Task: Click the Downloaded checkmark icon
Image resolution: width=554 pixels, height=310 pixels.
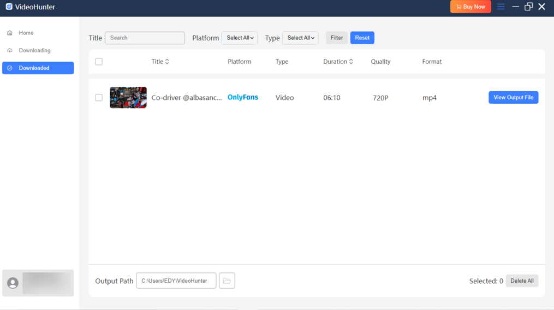Action: point(10,68)
